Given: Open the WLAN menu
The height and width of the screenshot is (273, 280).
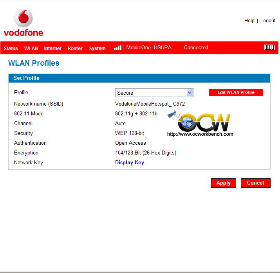Looking at the screenshot, I should pyautogui.click(x=31, y=48).
